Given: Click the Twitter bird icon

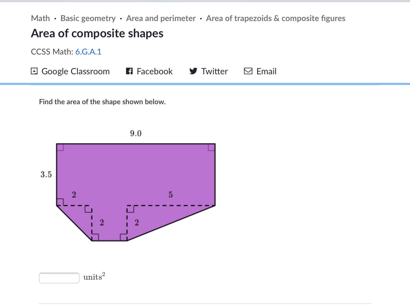Looking at the screenshot, I should [193, 71].
